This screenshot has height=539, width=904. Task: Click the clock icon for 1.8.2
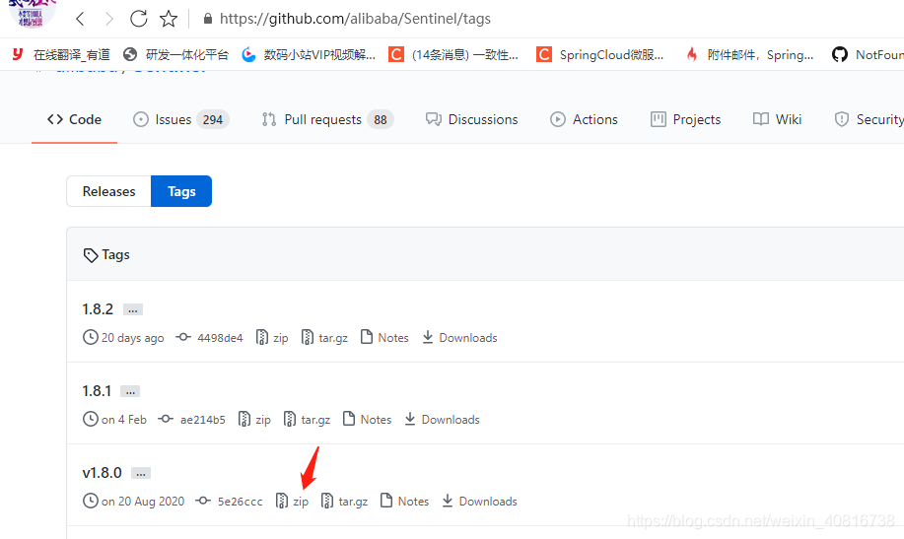(91, 337)
